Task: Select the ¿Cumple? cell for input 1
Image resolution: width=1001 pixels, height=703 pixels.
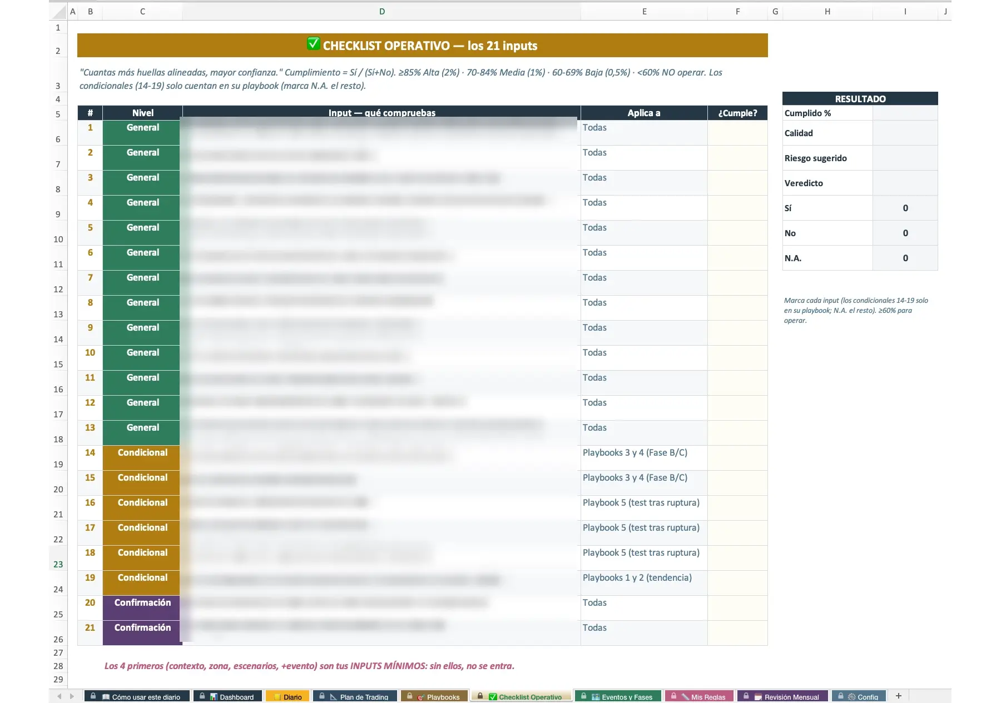Action: [x=737, y=133]
